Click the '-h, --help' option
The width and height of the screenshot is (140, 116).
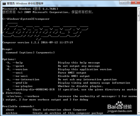click(x=14, y=63)
